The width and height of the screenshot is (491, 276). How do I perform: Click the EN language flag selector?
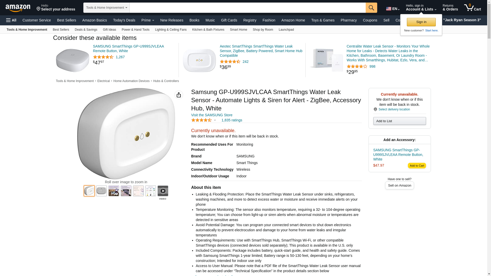click(x=393, y=9)
